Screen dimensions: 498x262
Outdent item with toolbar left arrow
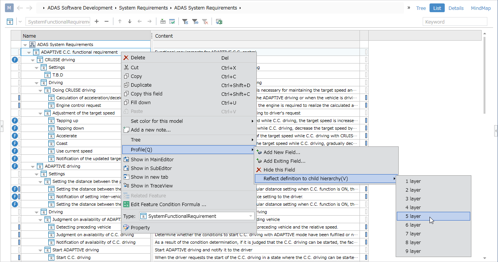(140, 22)
